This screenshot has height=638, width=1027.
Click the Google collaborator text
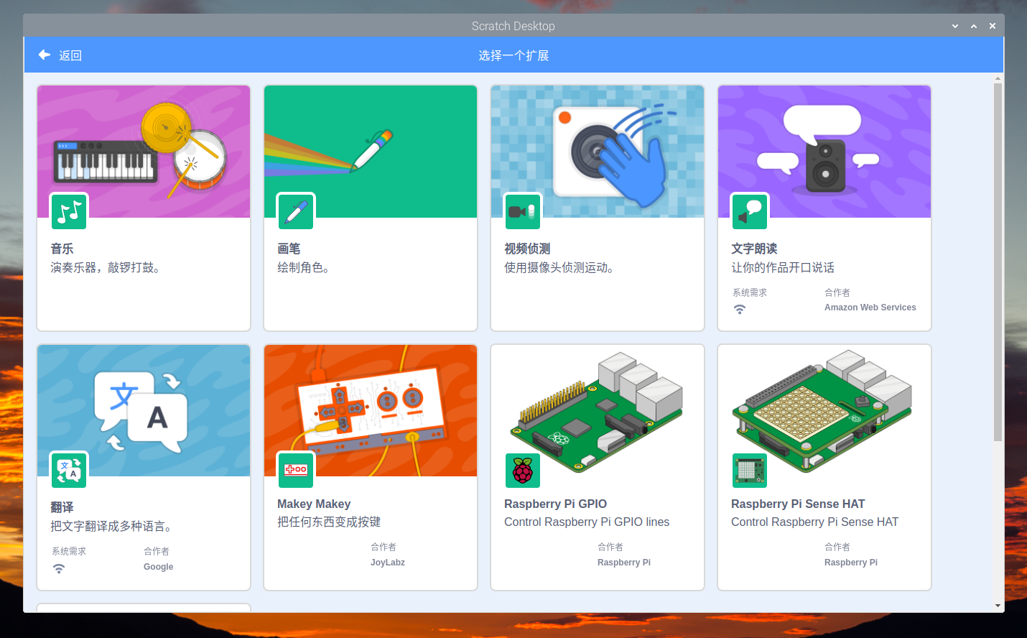coord(158,567)
